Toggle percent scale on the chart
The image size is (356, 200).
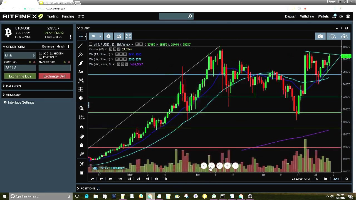(317, 179)
